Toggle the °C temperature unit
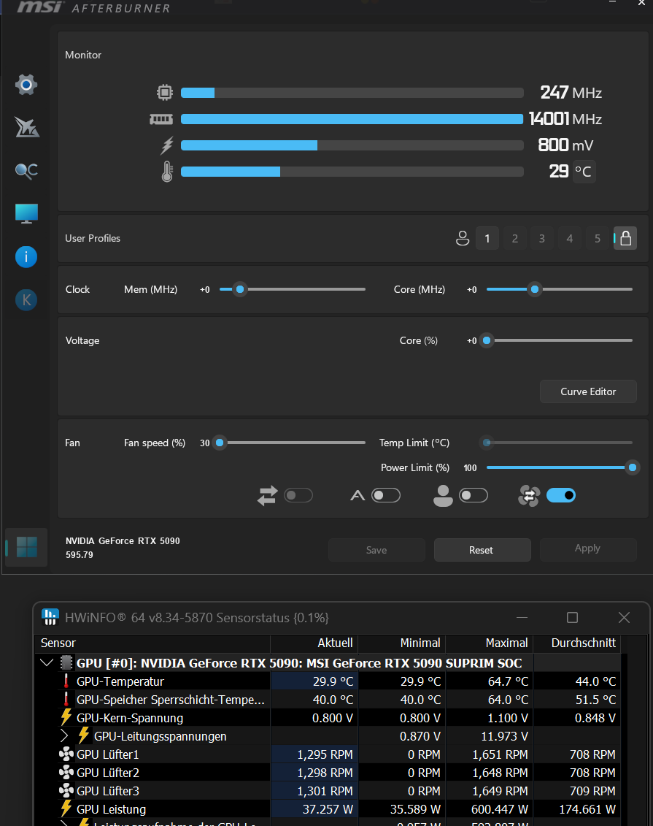The width and height of the screenshot is (653, 826). pyautogui.click(x=584, y=171)
